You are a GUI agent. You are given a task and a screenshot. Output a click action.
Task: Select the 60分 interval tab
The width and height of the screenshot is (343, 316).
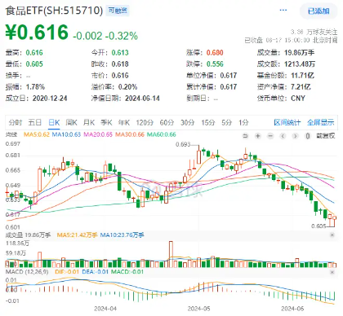click(167, 122)
